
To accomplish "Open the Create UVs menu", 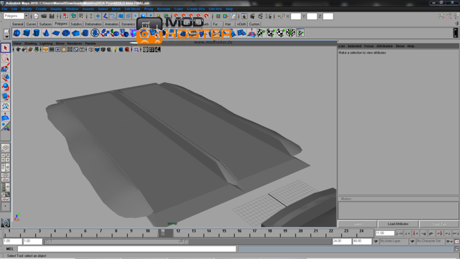I will pyautogui.click(x=195, y=9).
